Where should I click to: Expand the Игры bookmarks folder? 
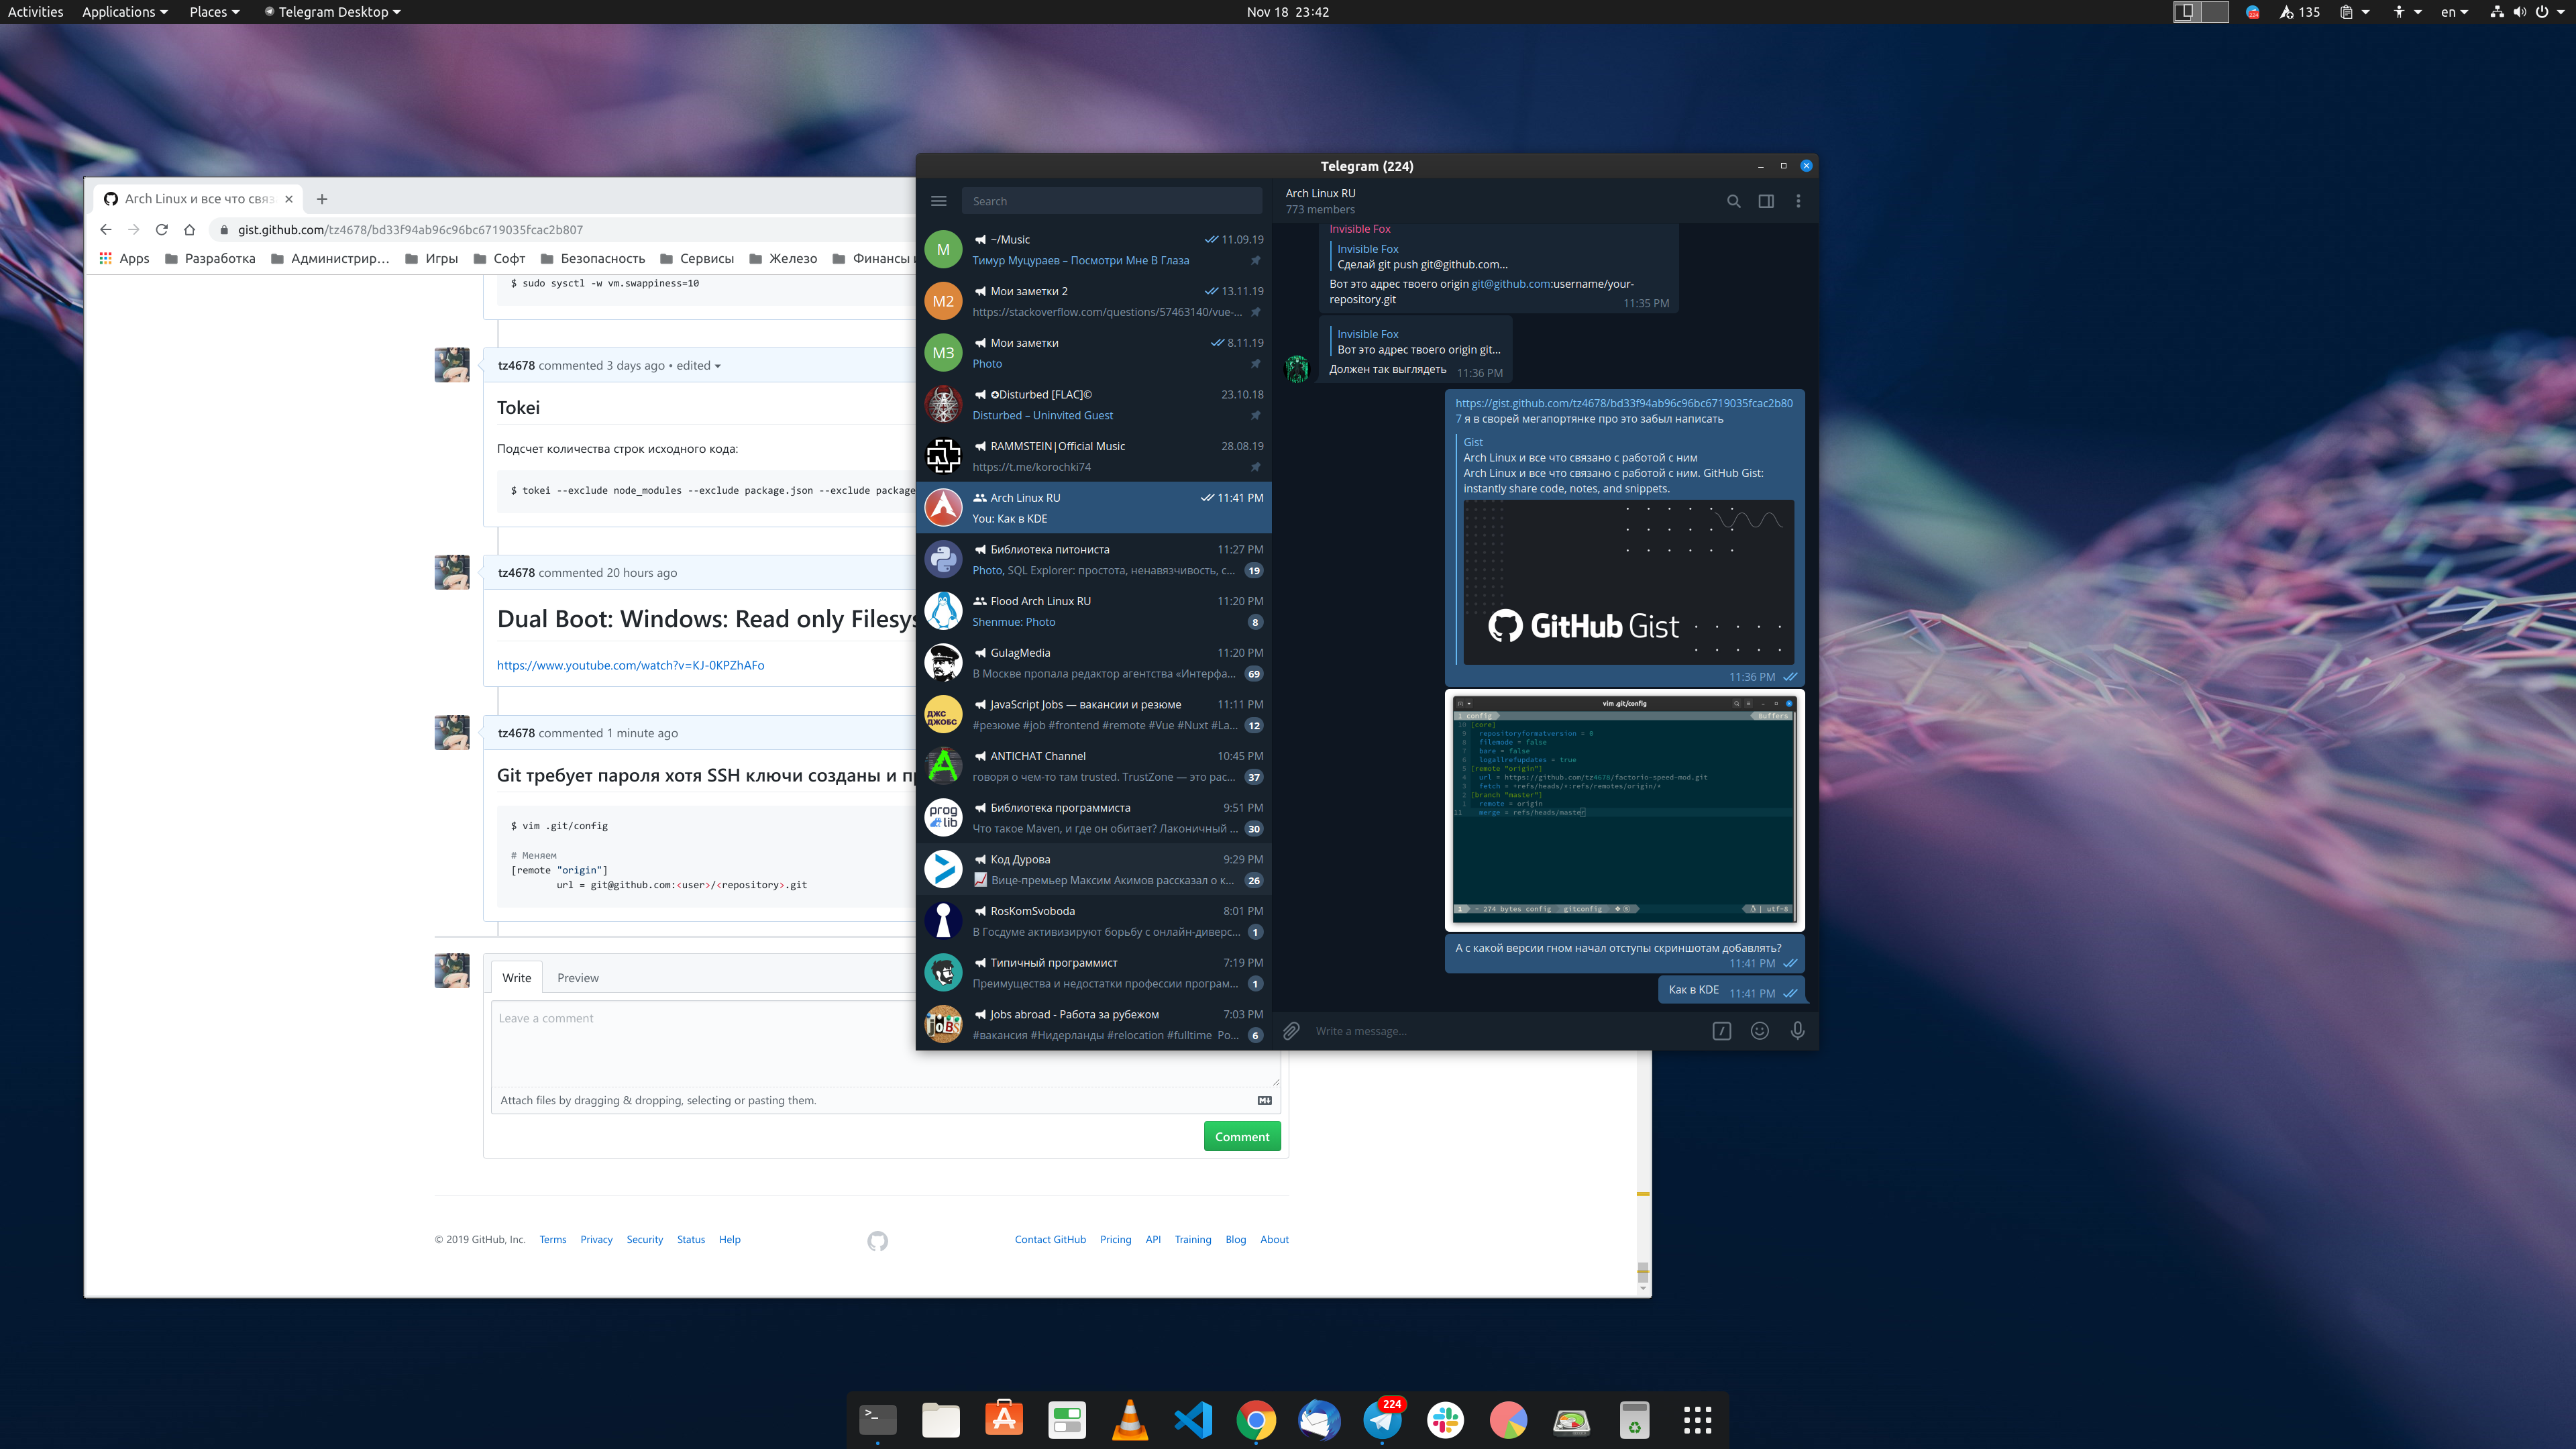(x=432, y=258)
